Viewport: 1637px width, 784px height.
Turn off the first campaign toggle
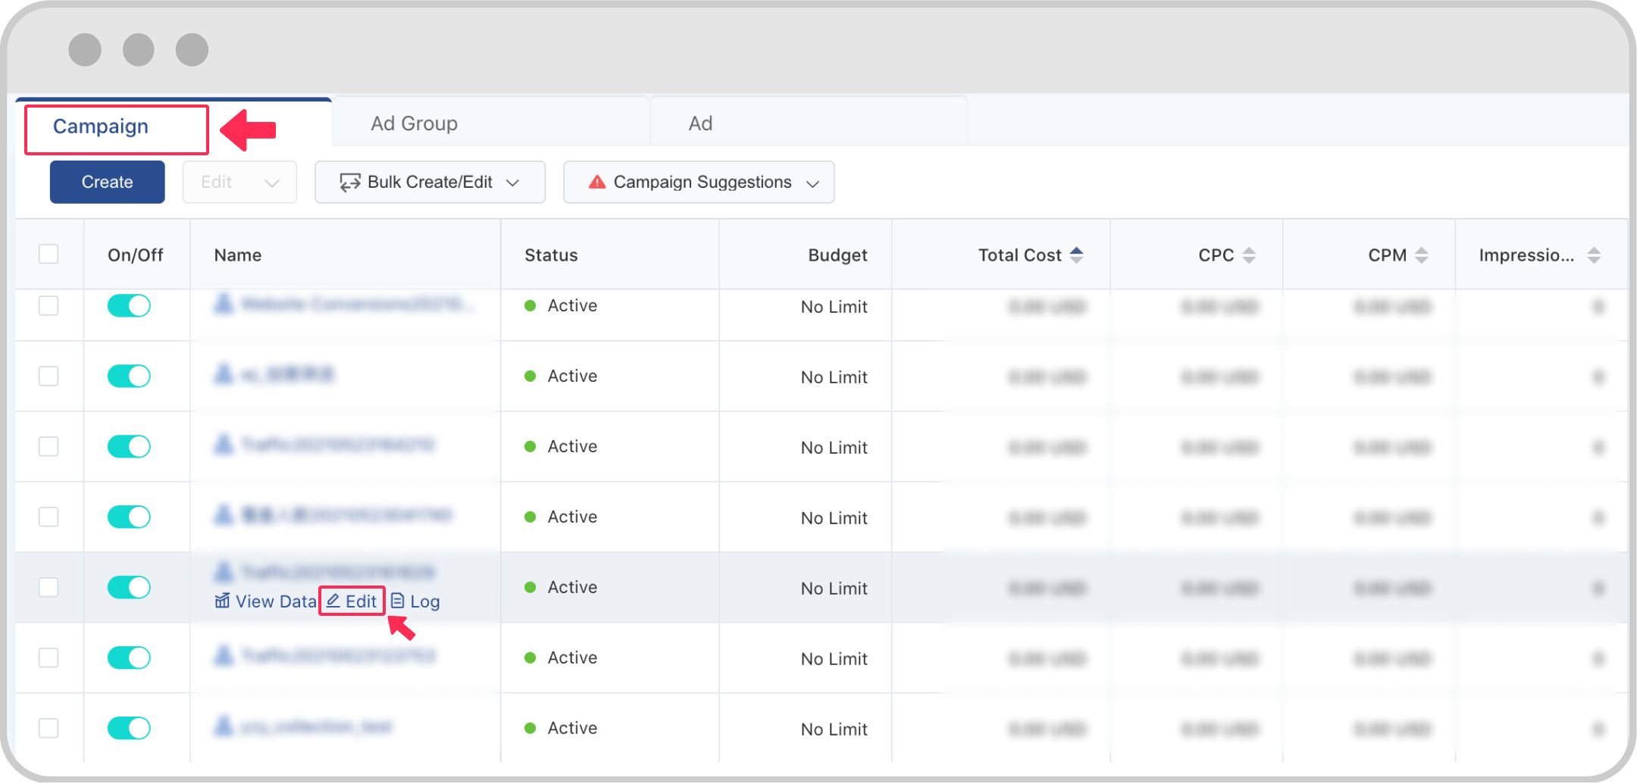coord(129,306)
